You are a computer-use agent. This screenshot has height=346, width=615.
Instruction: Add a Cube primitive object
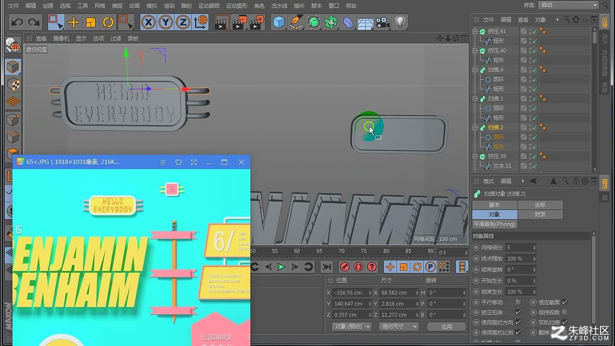click(x=279, y=22)
